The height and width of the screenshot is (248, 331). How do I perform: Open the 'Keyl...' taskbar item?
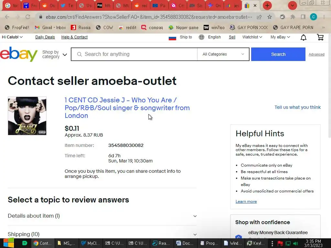[256, 243]
